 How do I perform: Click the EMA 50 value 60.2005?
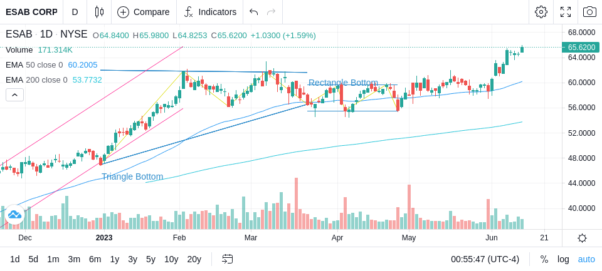(x=83, y=65)
